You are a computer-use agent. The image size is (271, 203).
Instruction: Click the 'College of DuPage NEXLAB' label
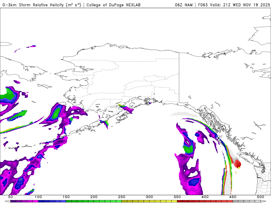click(x=113, y=5)
